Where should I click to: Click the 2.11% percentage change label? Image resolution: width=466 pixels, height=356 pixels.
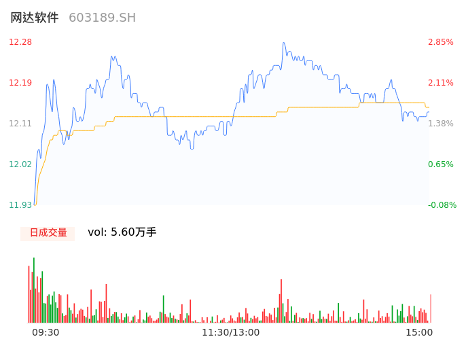(x=441, y=83)
